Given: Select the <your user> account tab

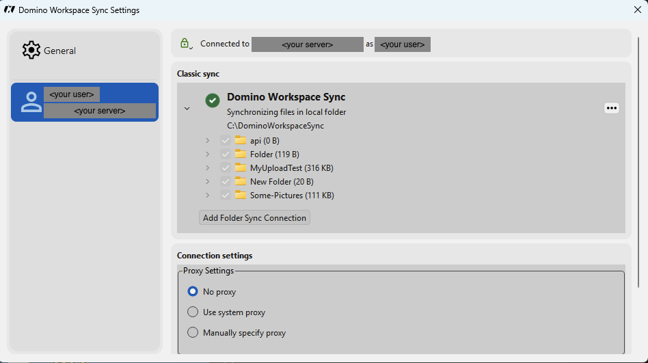Looking at the screenshot, I should coord(85,102).
